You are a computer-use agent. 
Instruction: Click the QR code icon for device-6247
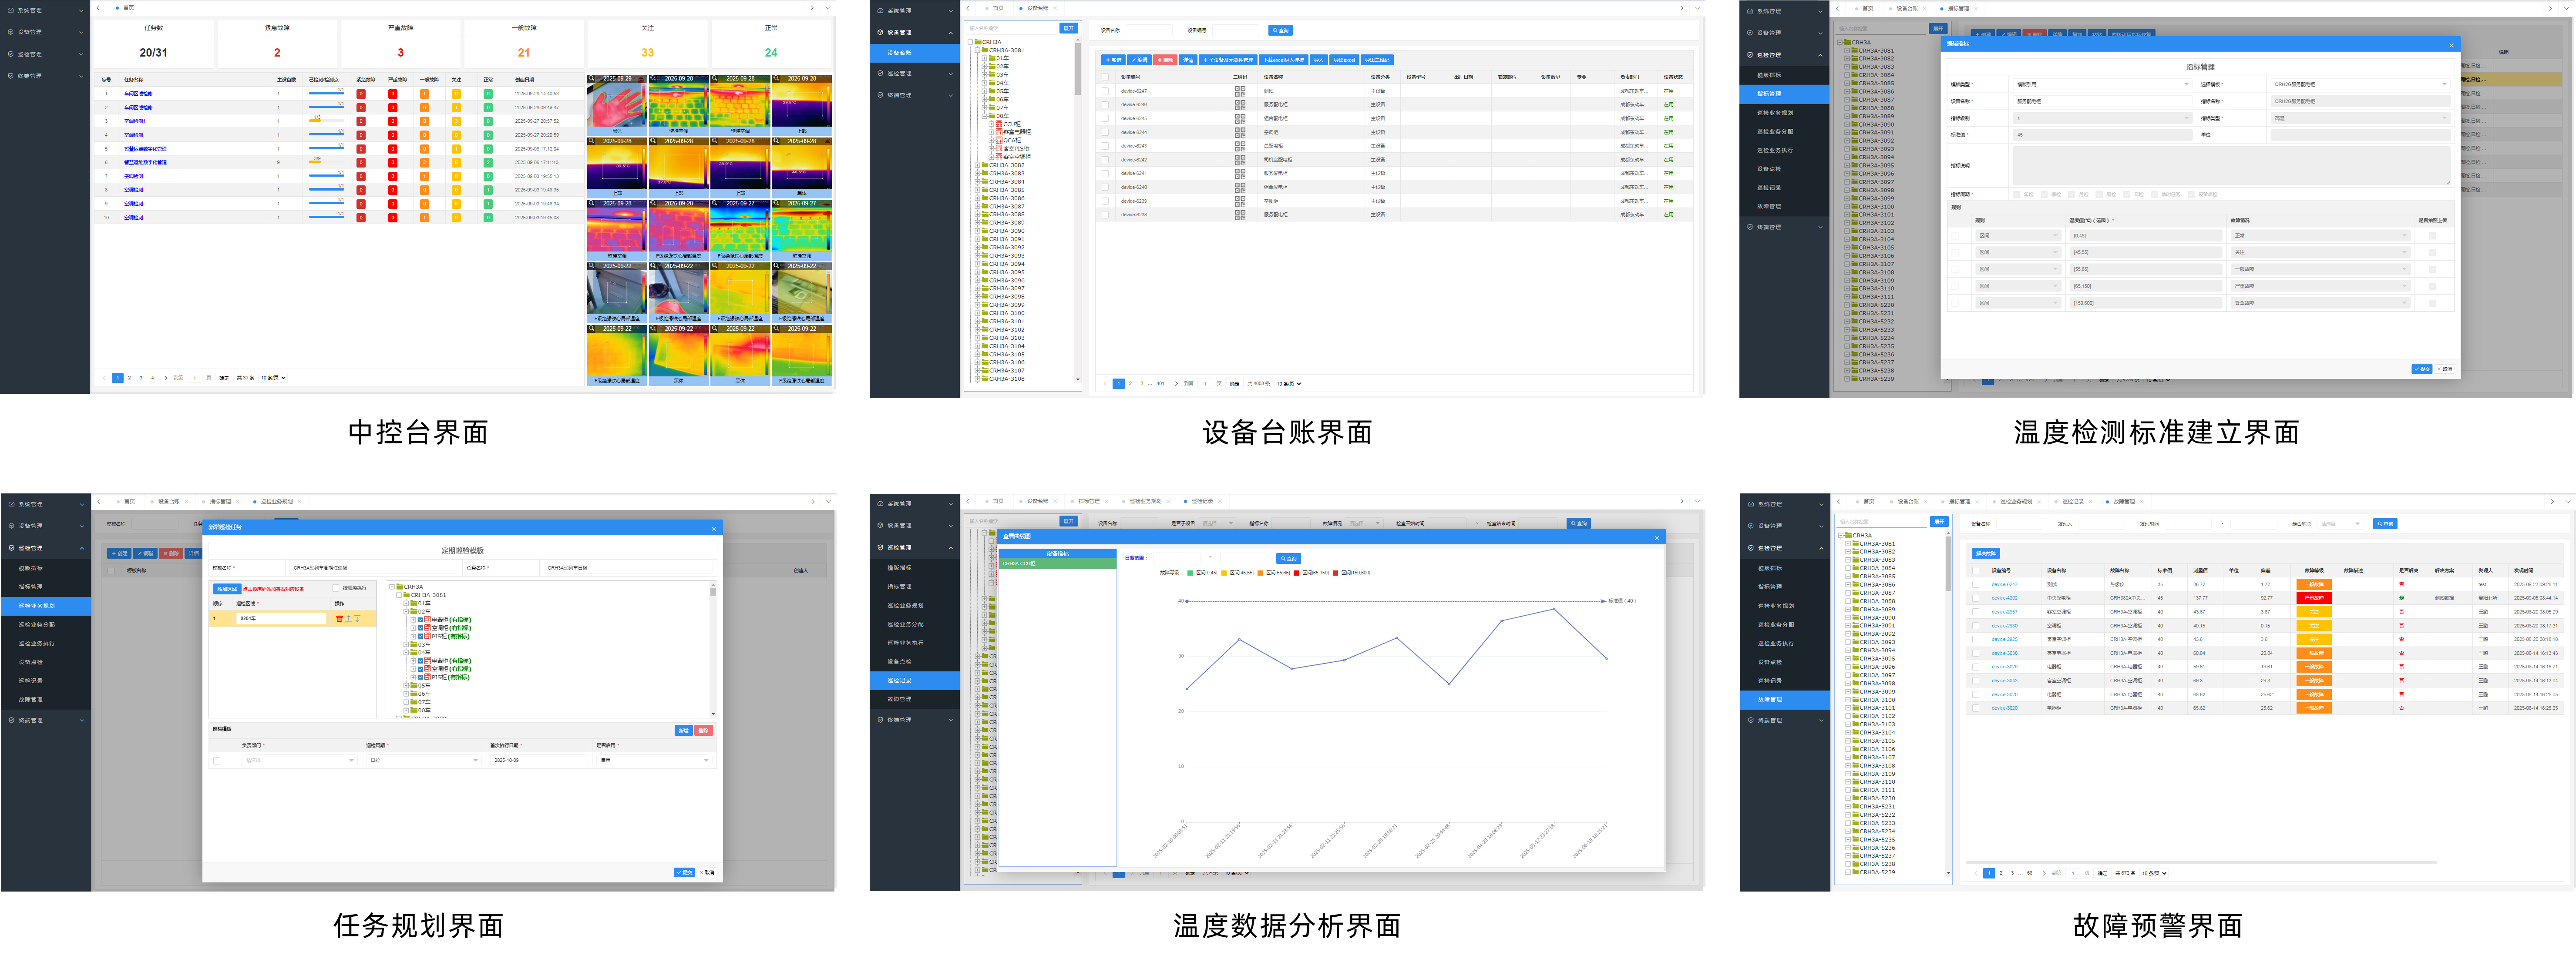[x=1240, y=91]
